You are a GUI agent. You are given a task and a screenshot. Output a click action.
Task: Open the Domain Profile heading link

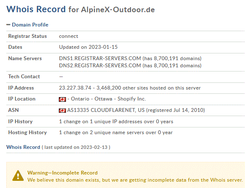coord(30,25)
